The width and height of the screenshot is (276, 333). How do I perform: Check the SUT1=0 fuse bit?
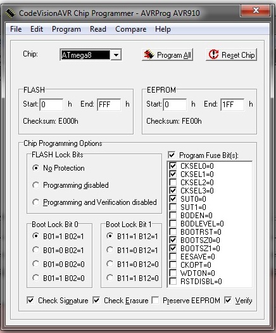click(x=173, y=207)
